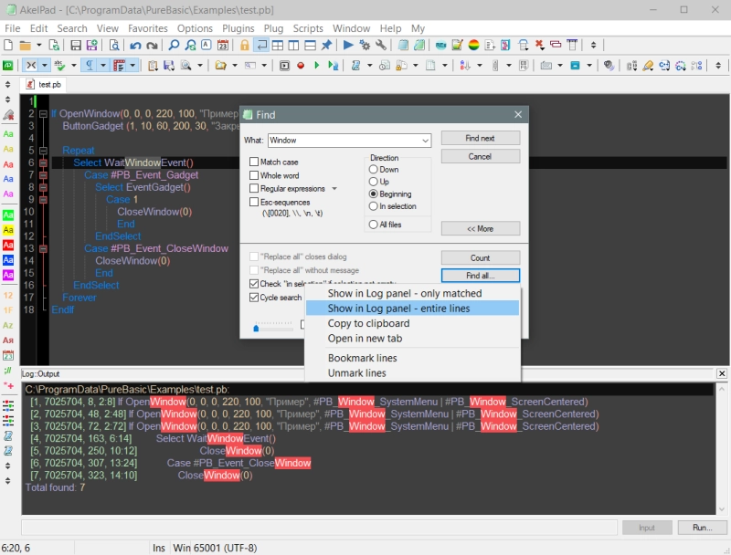Click the blue background Aa sidebar icon
Image resolution: width=731 pixels, height=555 pixels.
pyautogui.click(x=8, y=260)
